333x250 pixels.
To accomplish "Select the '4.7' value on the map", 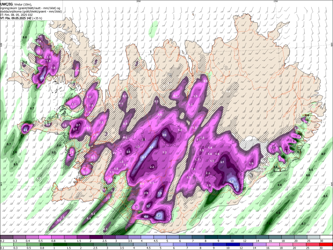I will tap(144, 157).
